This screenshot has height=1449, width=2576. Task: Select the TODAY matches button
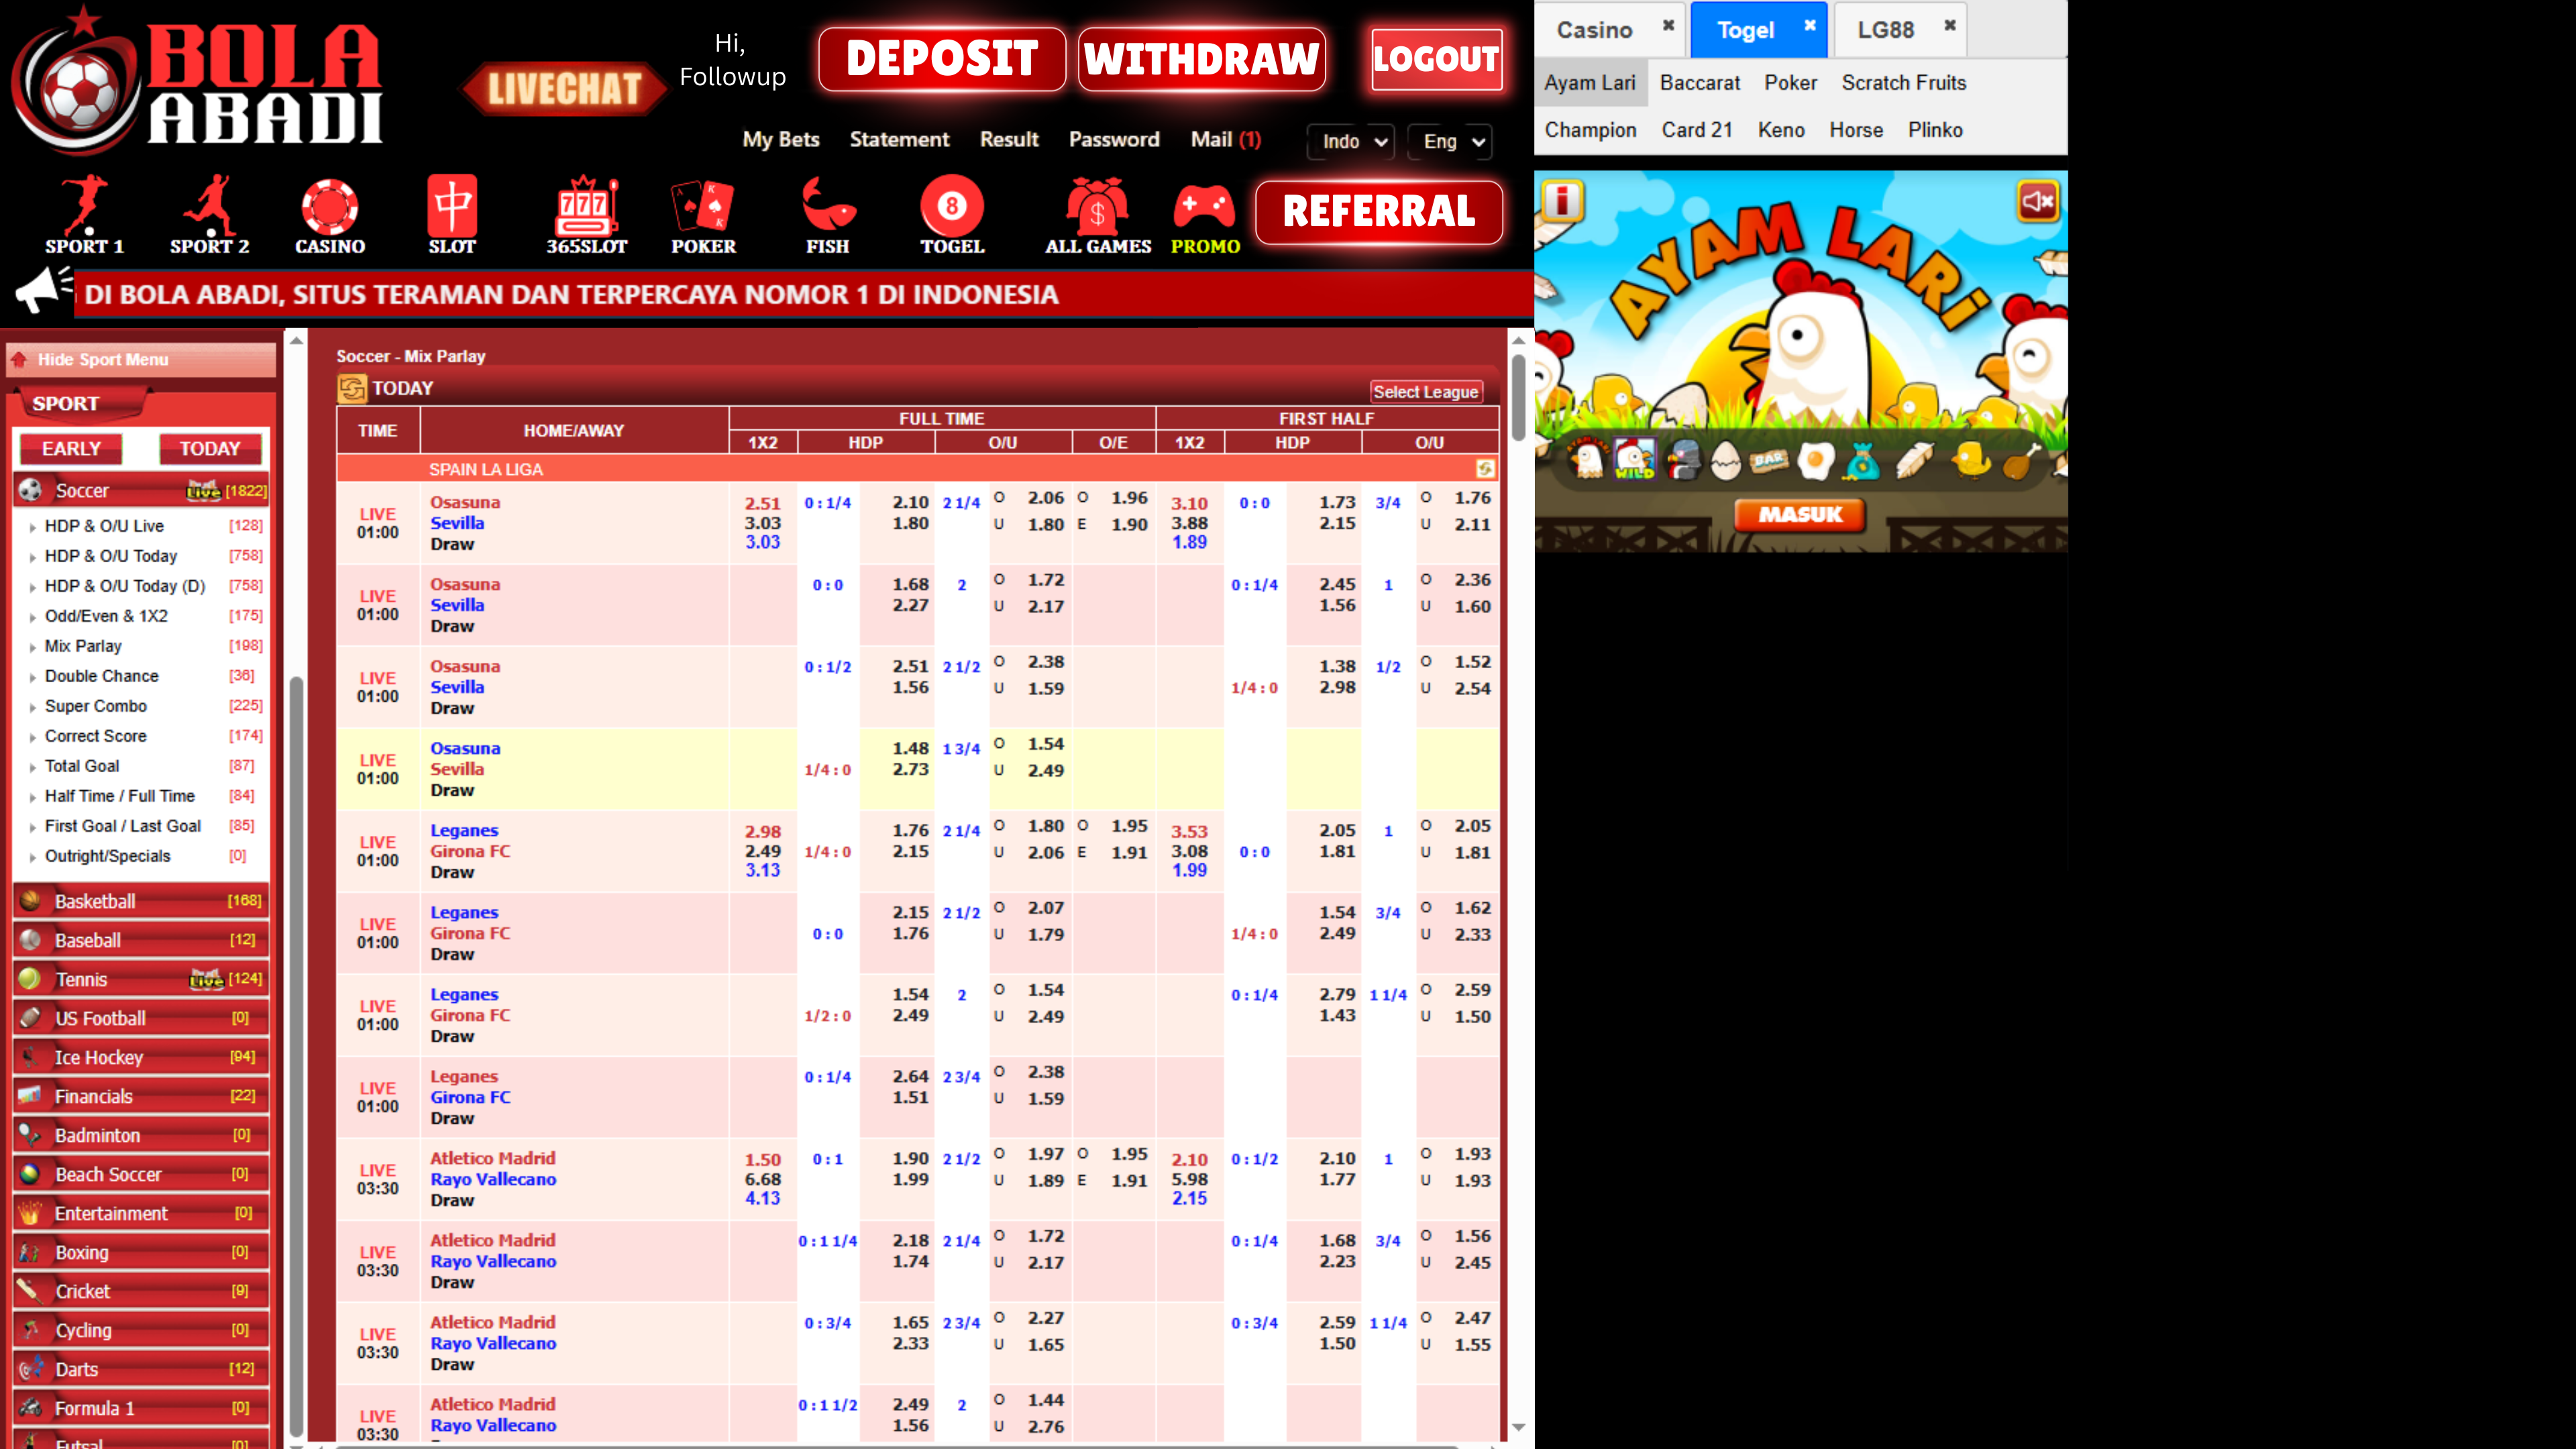click(x=210, y=449)
